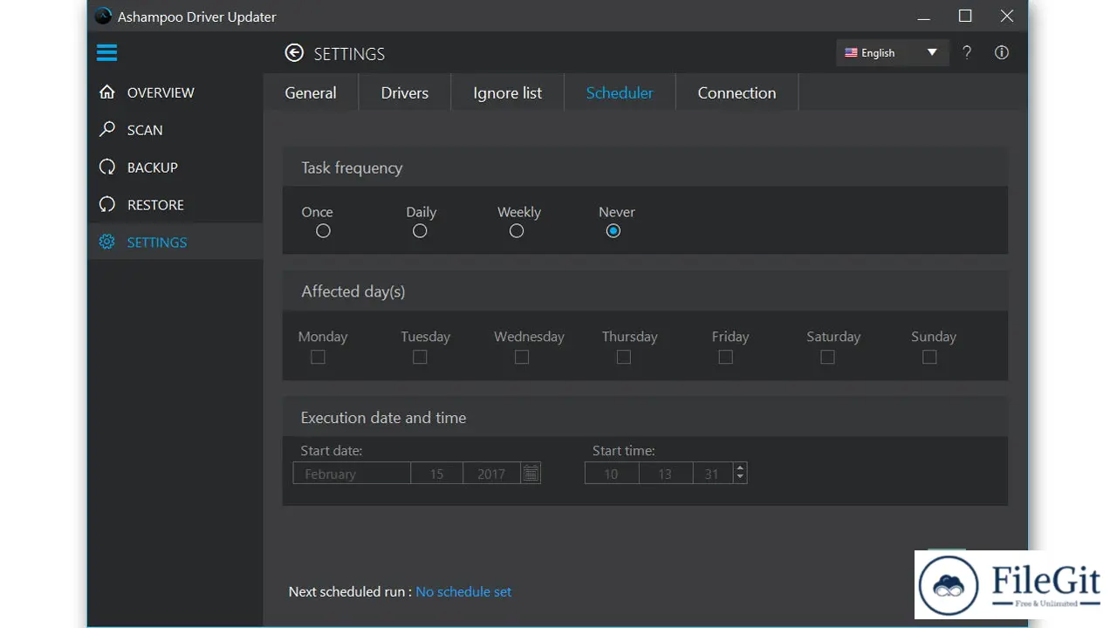Switch to the Connection tab
Image resolution: width=1117 pixels, height=628 pixels.
[x=737, y=92]
